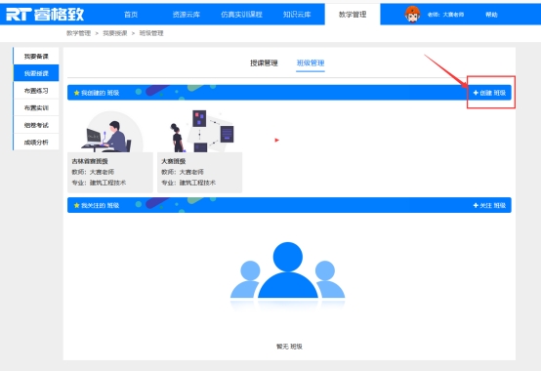Select the 班级管理 tab
This screenshot has width=541, height=371.
click(x=311, y=63)
